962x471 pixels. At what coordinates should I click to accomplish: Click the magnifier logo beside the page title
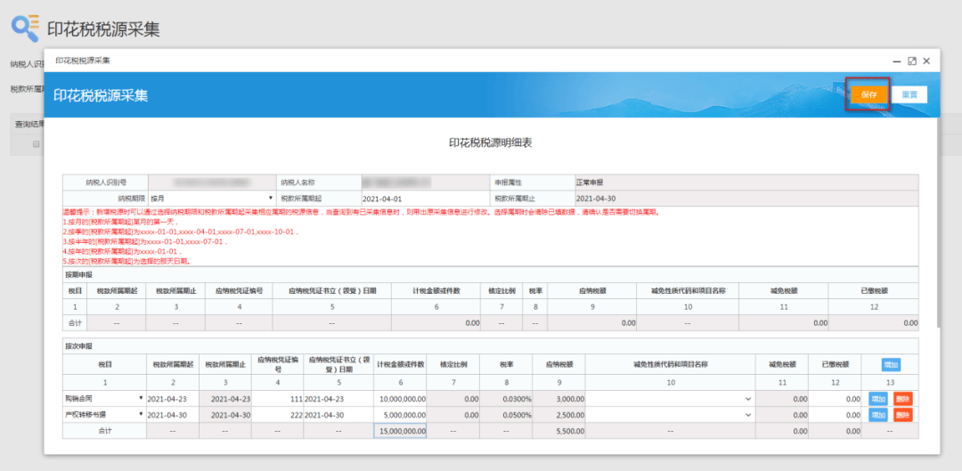pos(24,28)
